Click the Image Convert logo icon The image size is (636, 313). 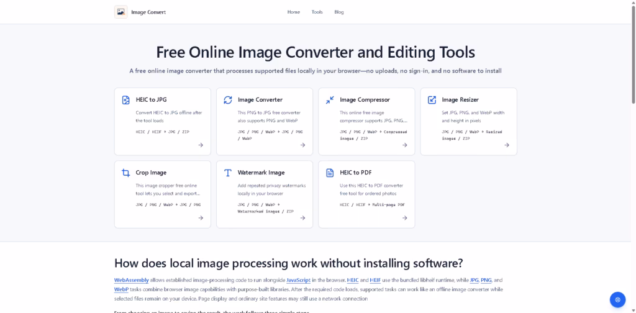click(121, 12)
